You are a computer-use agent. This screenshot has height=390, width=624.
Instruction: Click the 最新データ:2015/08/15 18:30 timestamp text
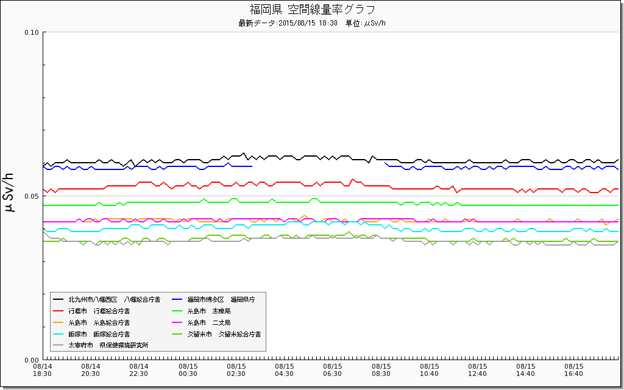[x=288, y=23]
